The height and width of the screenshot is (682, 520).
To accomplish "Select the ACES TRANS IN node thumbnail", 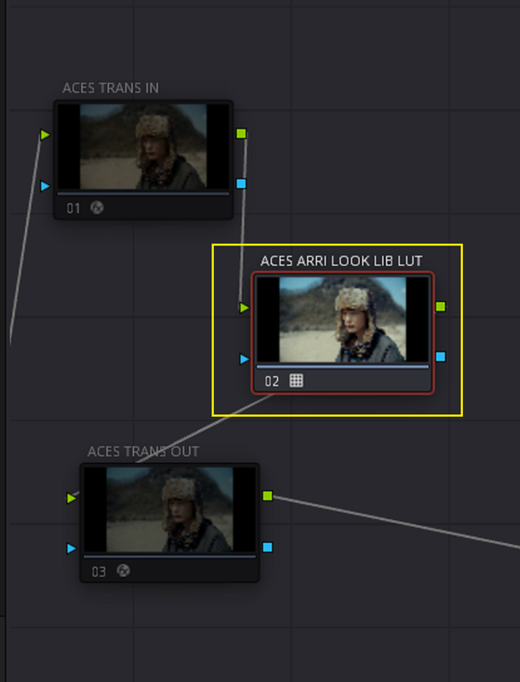I will click(x=143, y=147).
